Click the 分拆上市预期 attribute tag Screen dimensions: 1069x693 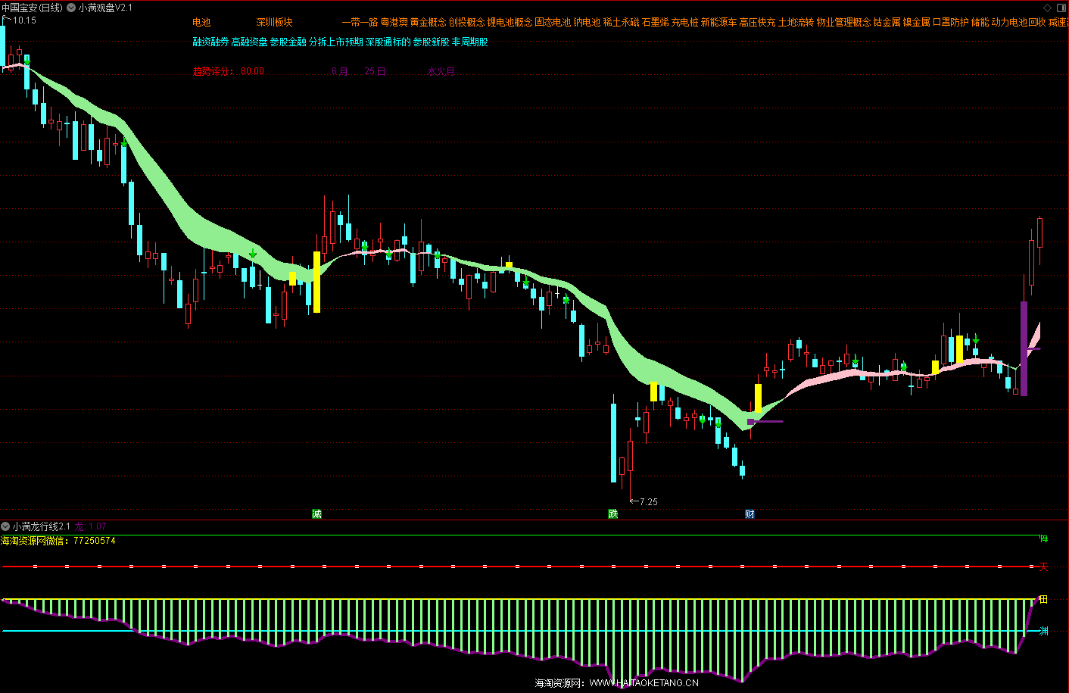(335, 42)
